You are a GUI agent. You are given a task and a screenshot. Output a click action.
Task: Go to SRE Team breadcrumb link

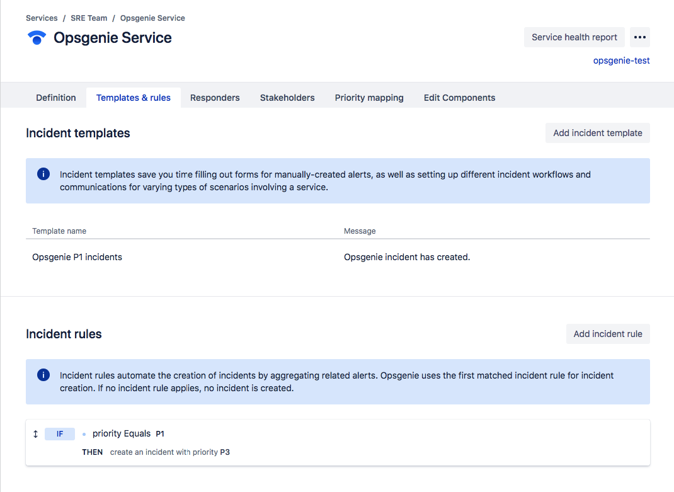click(x=89, y=18)
